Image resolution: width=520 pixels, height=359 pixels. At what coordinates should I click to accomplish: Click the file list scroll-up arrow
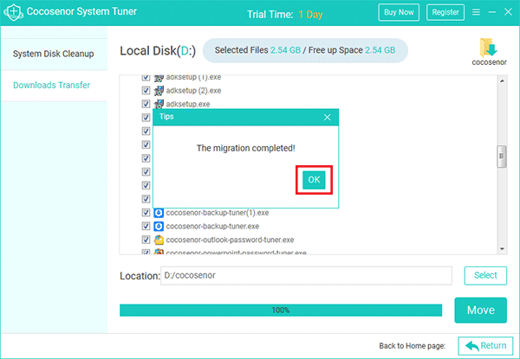click(502, 81)
